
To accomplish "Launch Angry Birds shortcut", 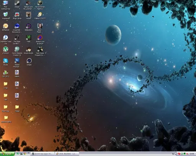I will click(17, 16).
